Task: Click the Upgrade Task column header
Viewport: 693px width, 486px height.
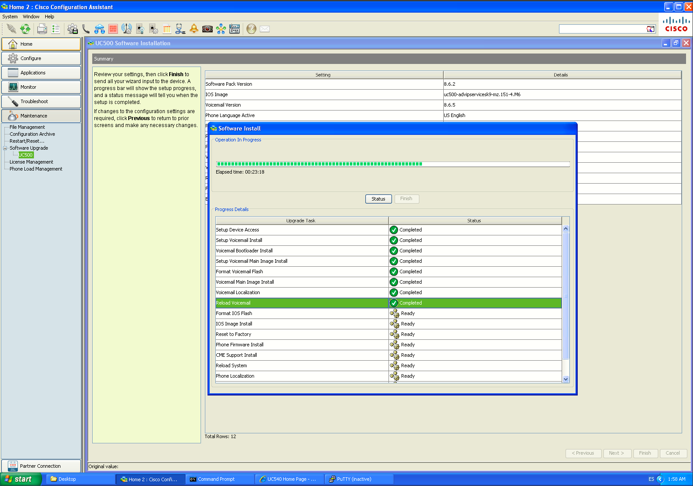Action: tap(301, 221)
